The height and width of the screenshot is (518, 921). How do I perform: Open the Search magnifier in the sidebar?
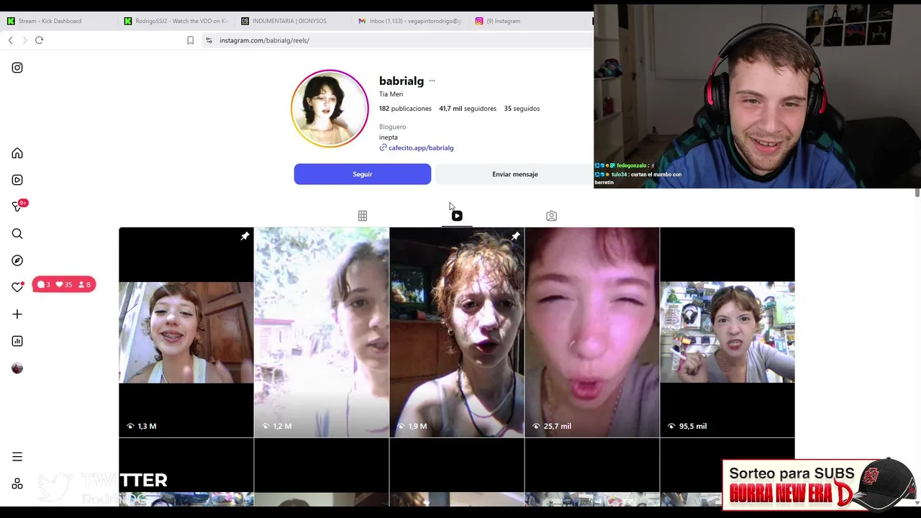(x=17, y=234)
